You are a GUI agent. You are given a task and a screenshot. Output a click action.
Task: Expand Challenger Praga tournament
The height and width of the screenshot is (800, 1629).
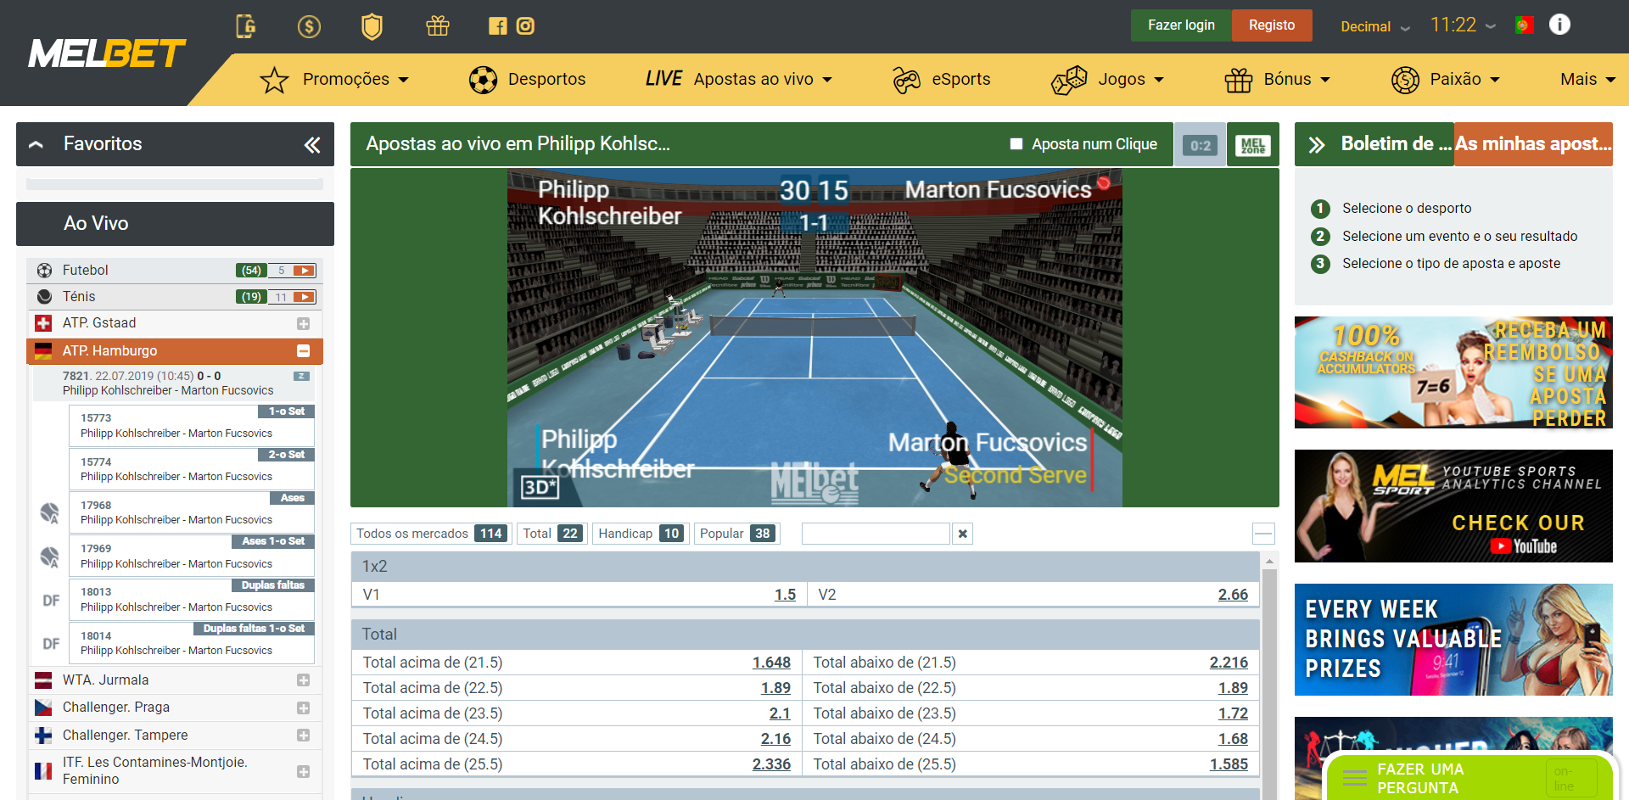point(304,708)
